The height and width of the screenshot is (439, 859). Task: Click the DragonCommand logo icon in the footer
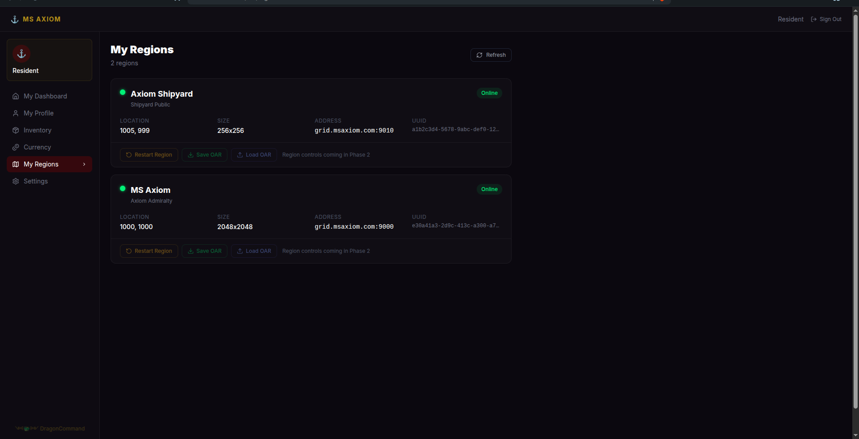click(x=26, y=428)
